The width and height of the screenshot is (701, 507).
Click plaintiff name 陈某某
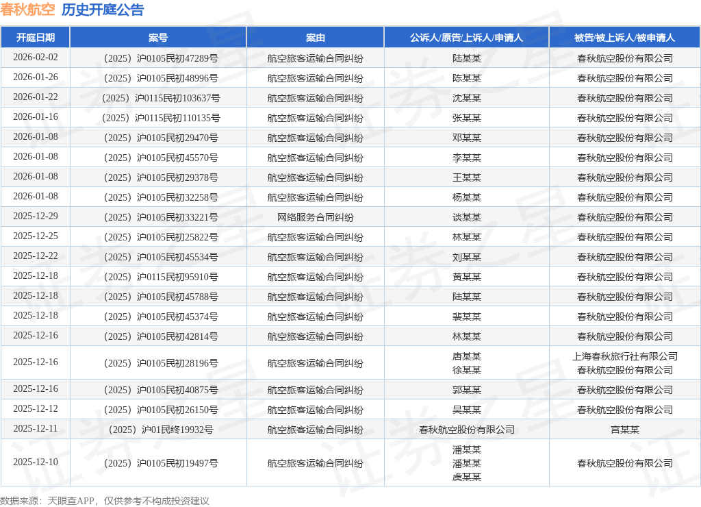pos(466,78)
